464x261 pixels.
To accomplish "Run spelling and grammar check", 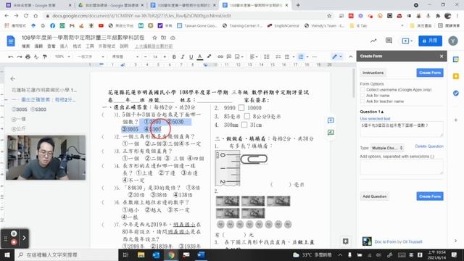I will (36, 57).
